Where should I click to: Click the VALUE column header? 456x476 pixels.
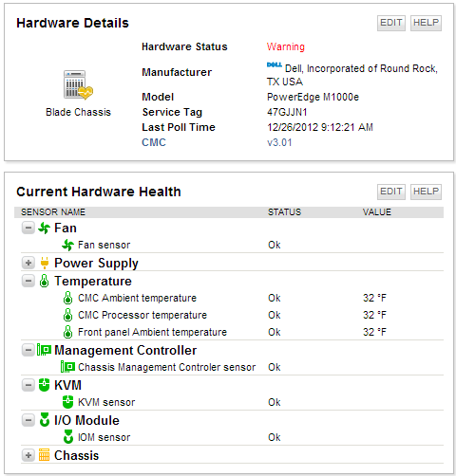click(x=377, y=212)
